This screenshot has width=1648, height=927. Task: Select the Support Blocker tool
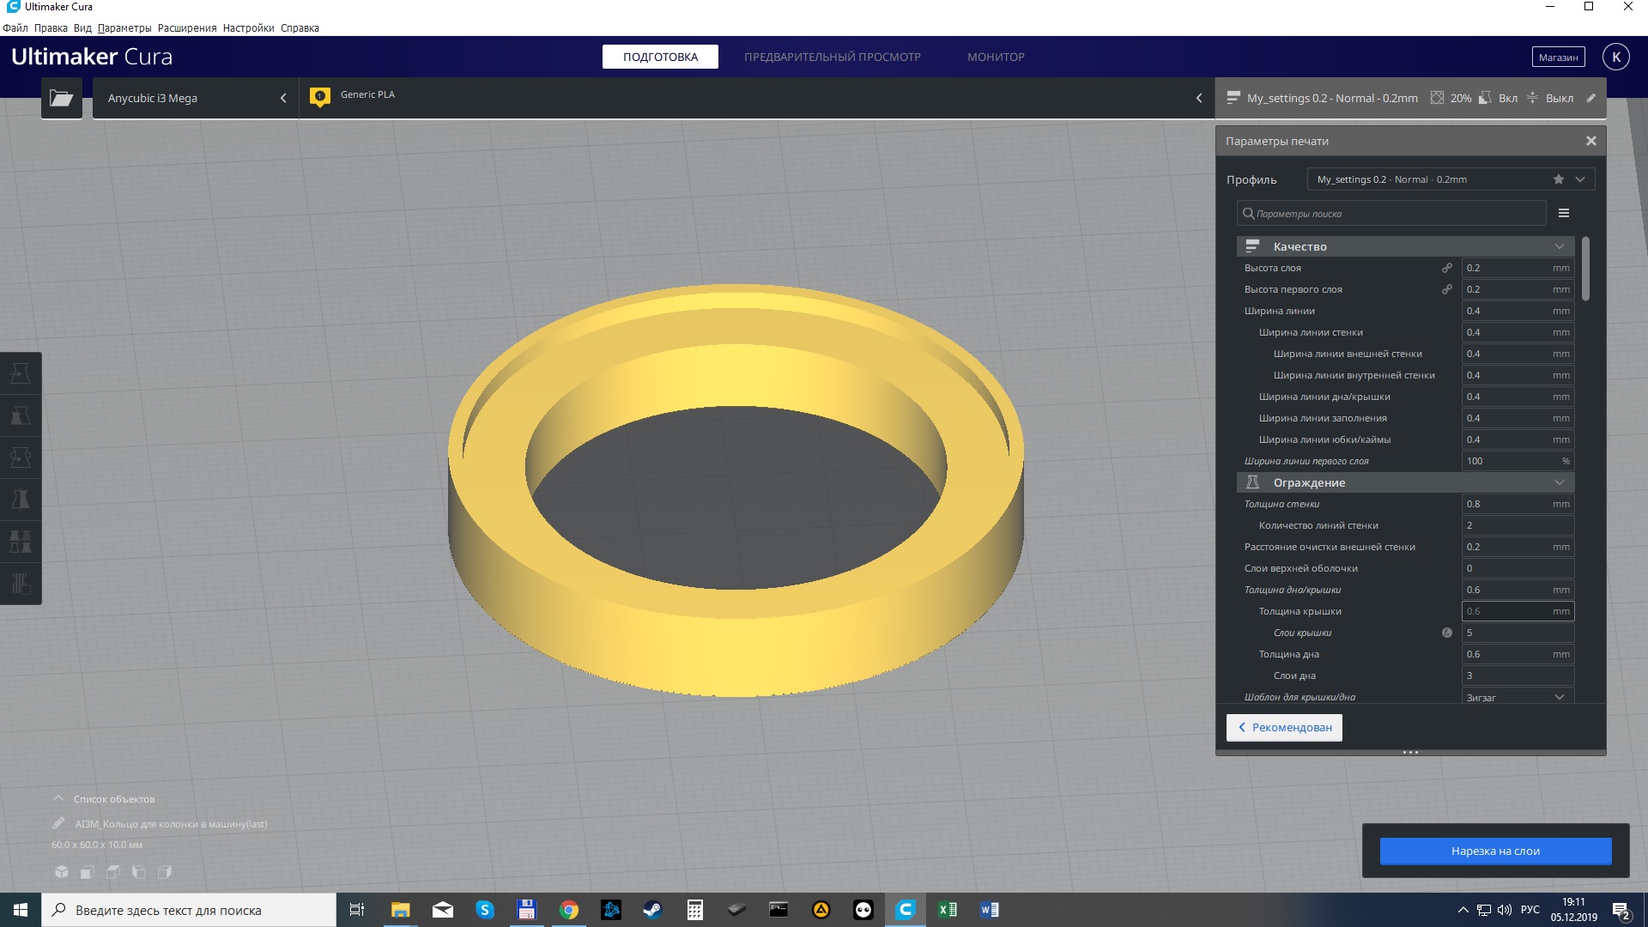[21, 584]
